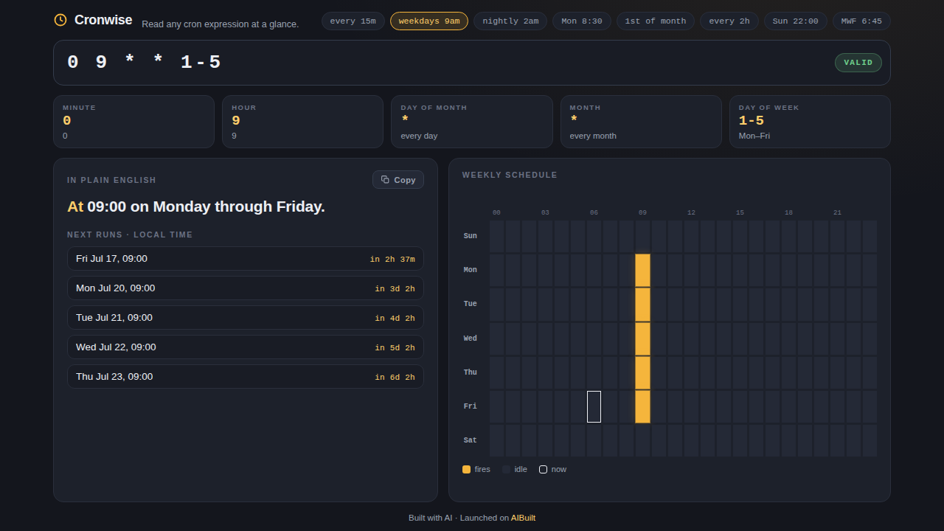Select the MONTH field card
Screen dimensions: 944x531
pyautogui.click(x=641, y=122)
